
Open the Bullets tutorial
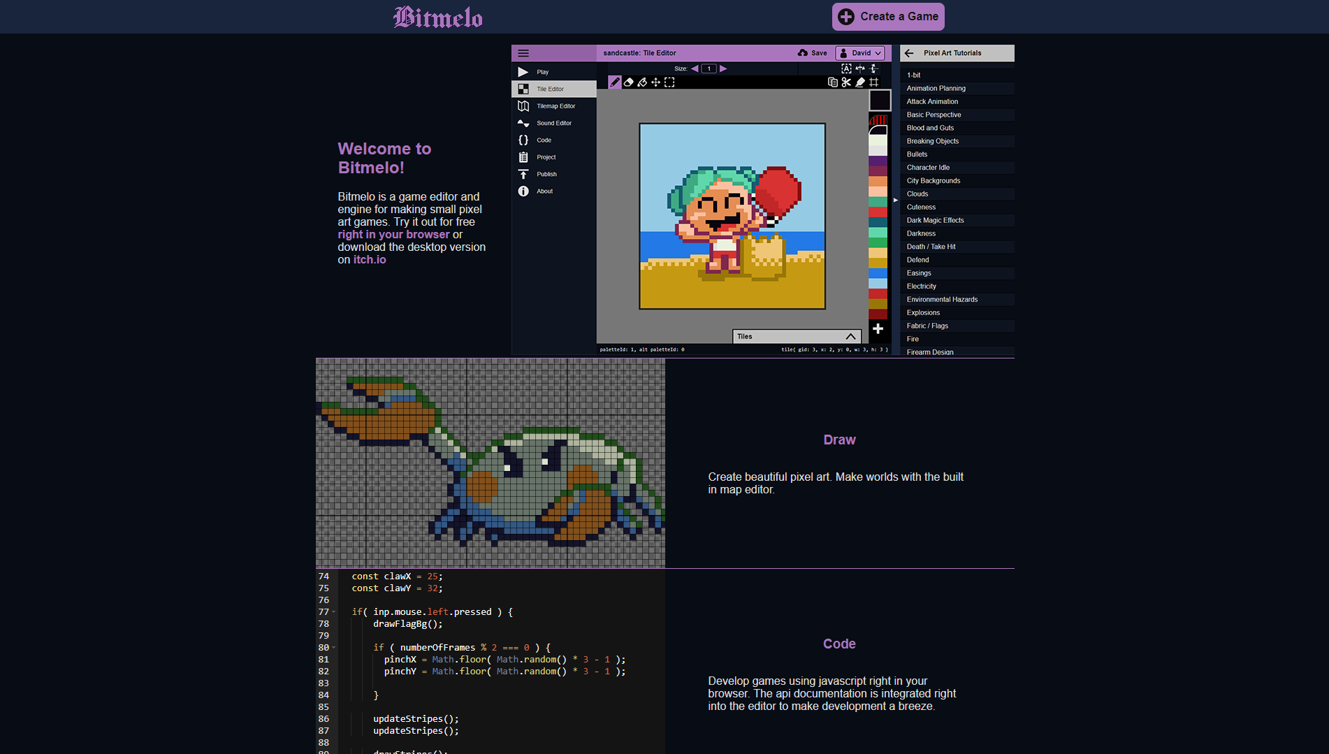(957, 154)
